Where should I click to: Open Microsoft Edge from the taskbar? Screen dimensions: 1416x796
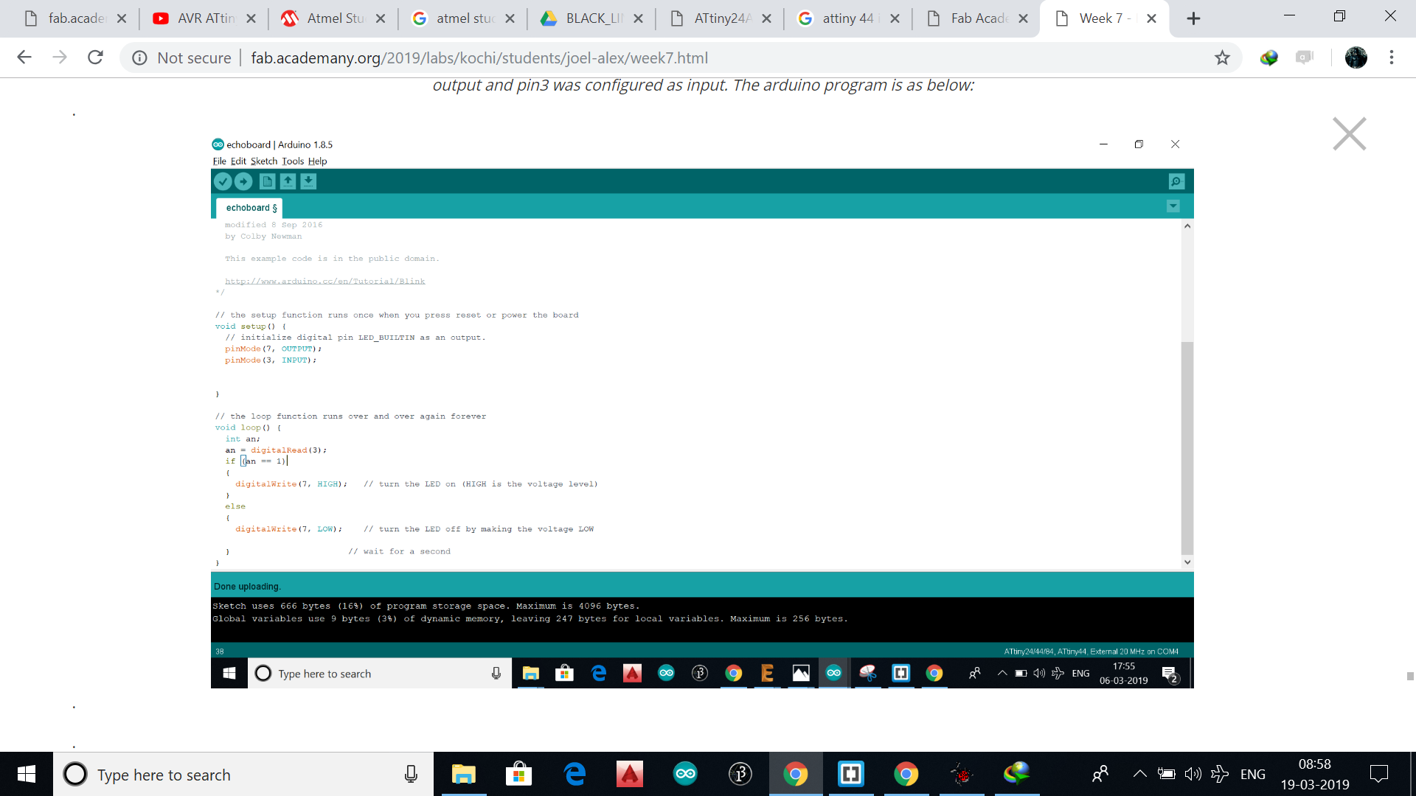575,774
